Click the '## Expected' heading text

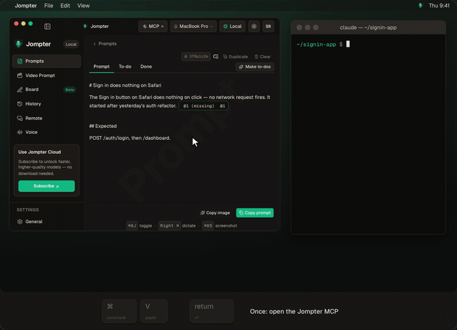(x=103, y=126)
